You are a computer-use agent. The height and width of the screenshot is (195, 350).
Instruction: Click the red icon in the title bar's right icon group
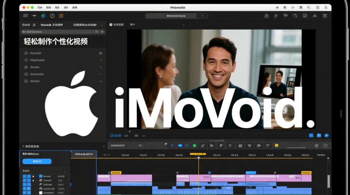[301, 8]
